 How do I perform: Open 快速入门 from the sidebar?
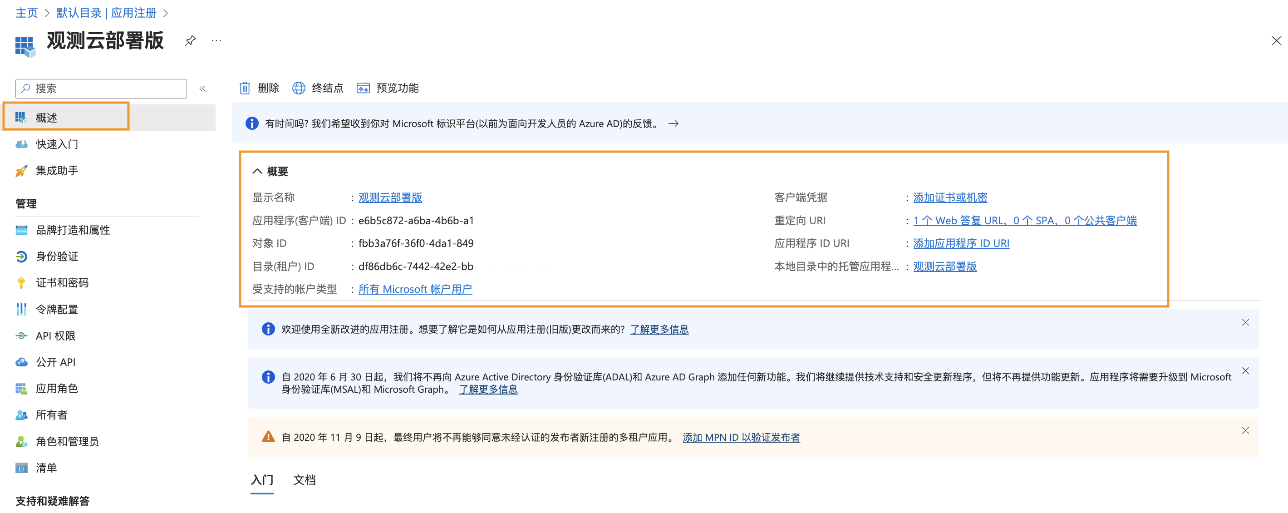56,144
